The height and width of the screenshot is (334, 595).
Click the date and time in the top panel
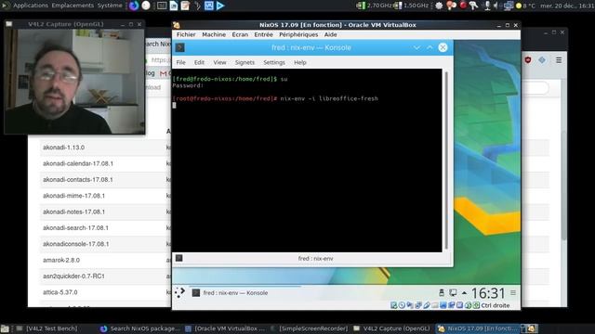tap(567, 6)
